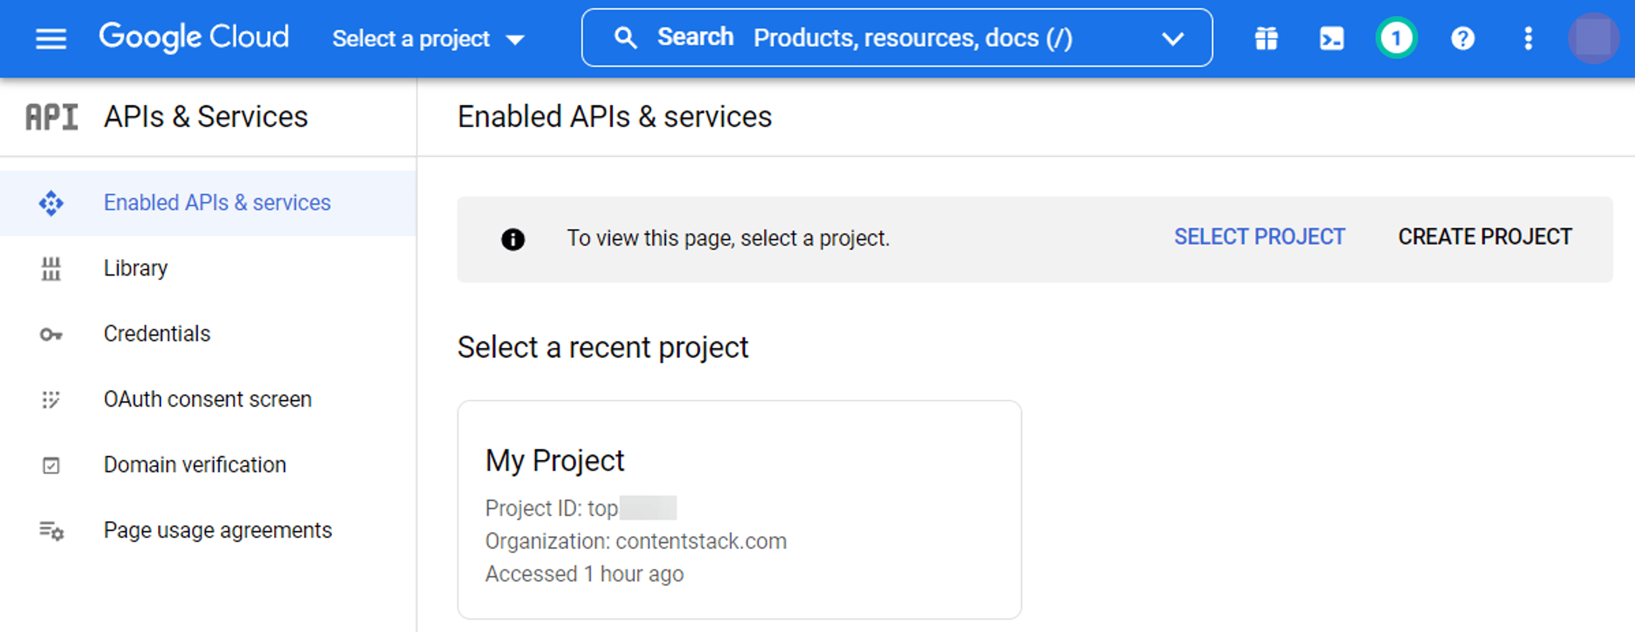This screenshot has width=1635, height=632.
Task: Click the OAuth consent screen icon
Action: [x=51, y=400]
